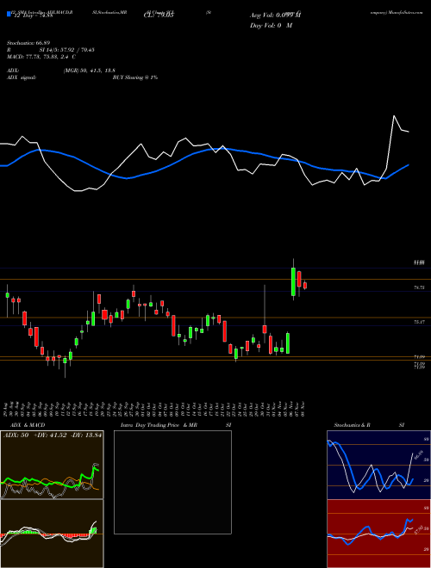Click the empty intraday trading price chart

click(172, 482)
